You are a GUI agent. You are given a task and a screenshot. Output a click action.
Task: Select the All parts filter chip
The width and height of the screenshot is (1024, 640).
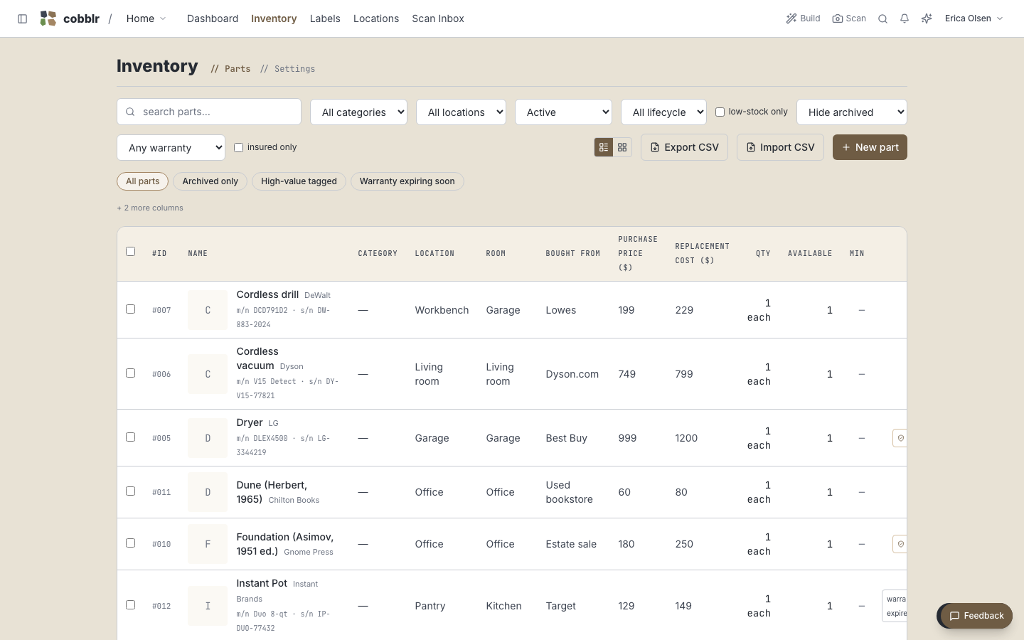[142, 181]
